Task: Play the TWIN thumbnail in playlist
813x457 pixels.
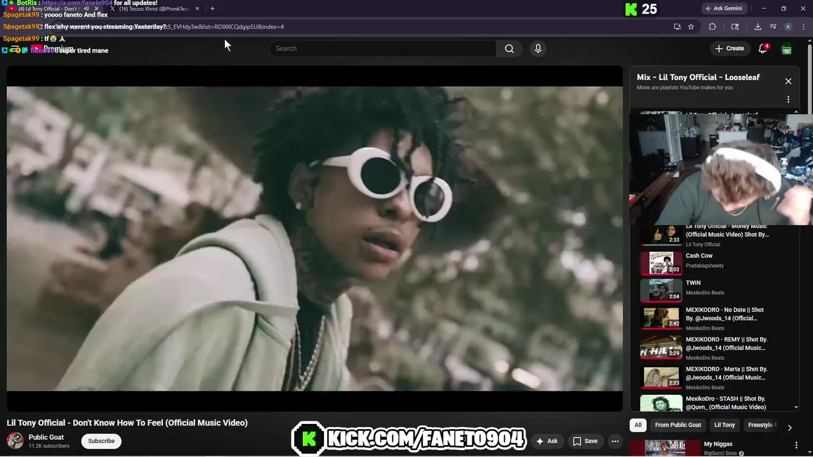Action: tap(661, 290)
